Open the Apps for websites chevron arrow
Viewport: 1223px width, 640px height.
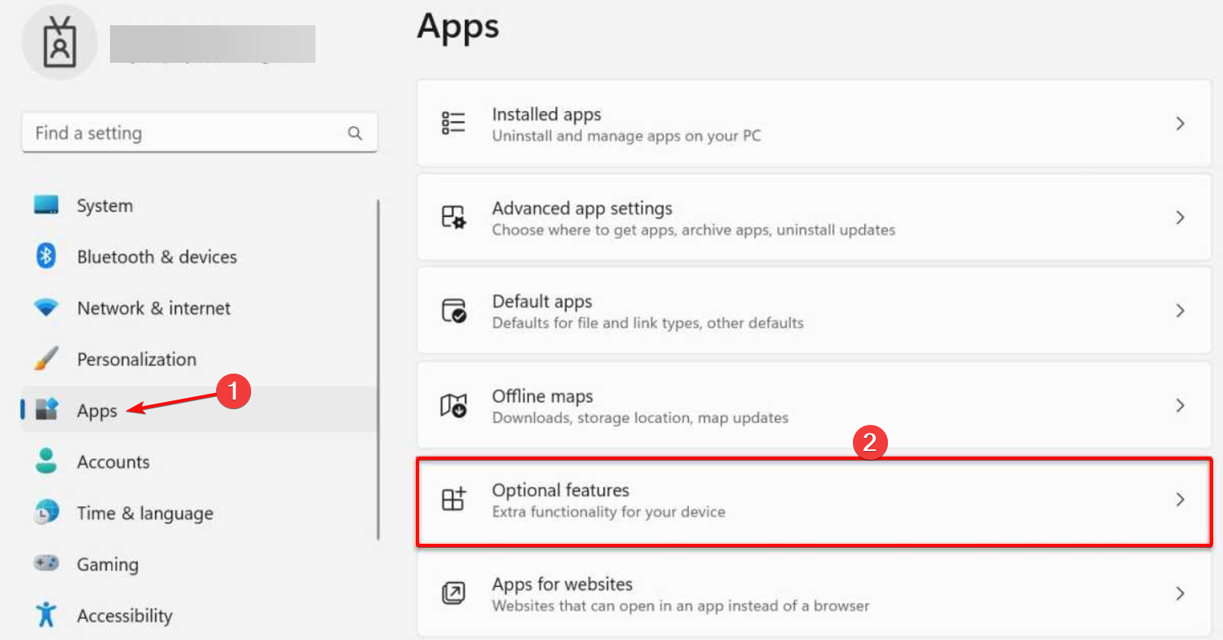click(1180, 594)
